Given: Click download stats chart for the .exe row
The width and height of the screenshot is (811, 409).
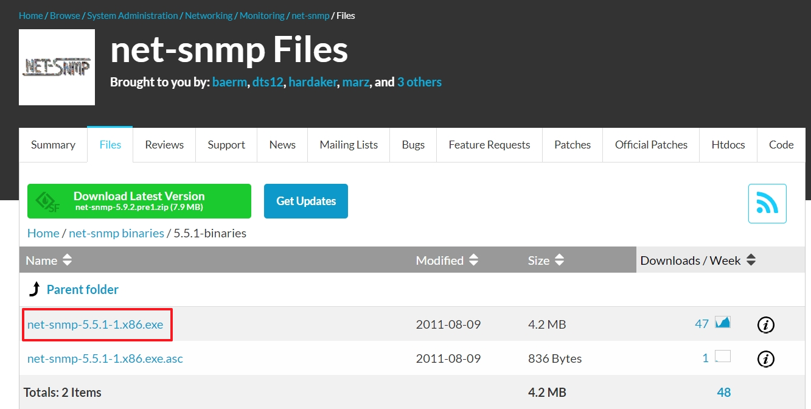Looking at the screenshot, I should 722,323.
